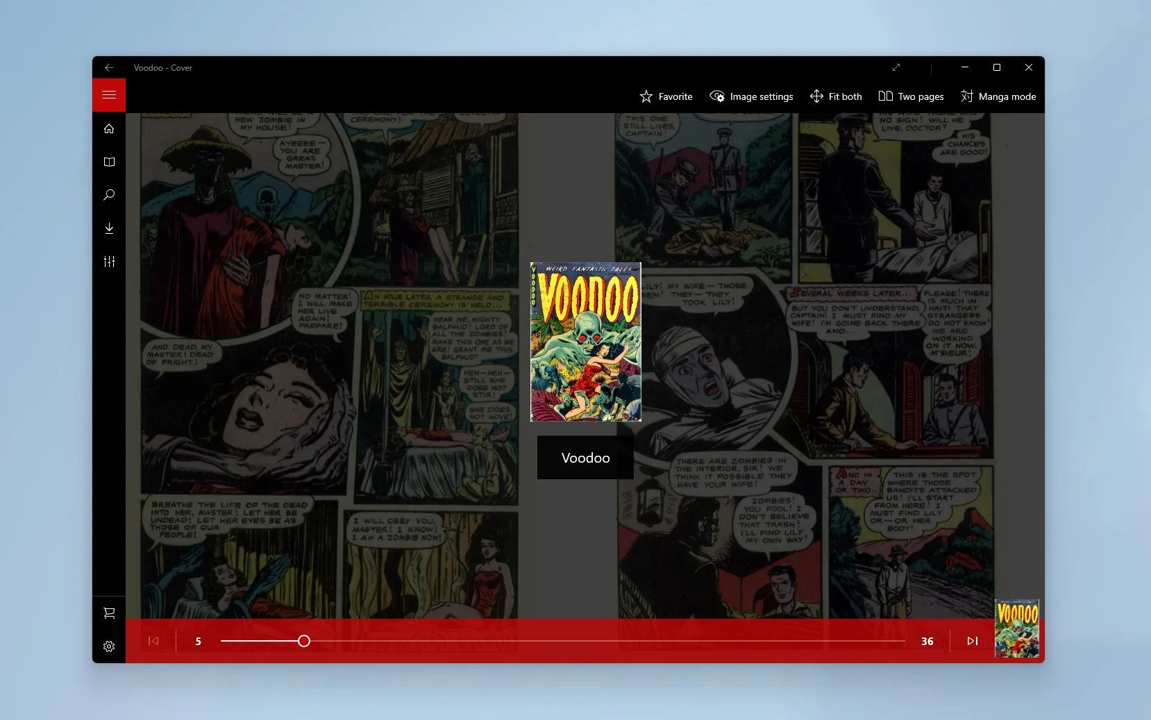1151x720 pixels.
Task: Maximize the comic reader window
Action: [996, 67]
